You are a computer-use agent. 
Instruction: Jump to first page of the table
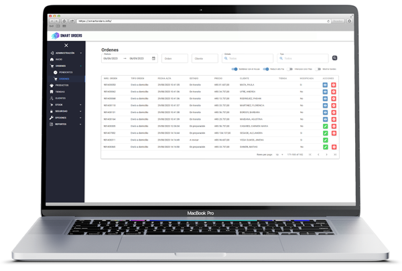(x=310, y=155)
